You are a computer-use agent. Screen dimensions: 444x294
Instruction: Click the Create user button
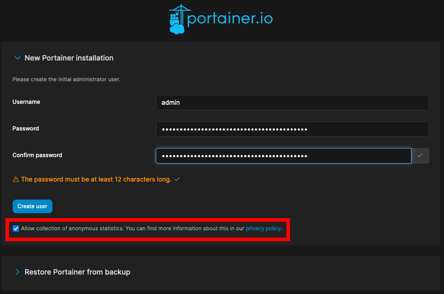click(32, 206)
